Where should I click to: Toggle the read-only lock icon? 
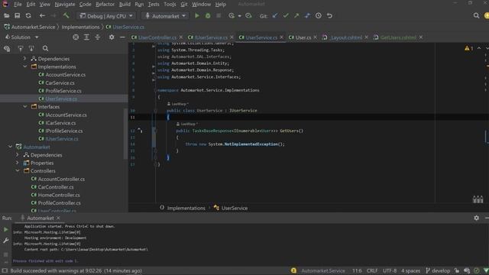(x=457, y=270)
